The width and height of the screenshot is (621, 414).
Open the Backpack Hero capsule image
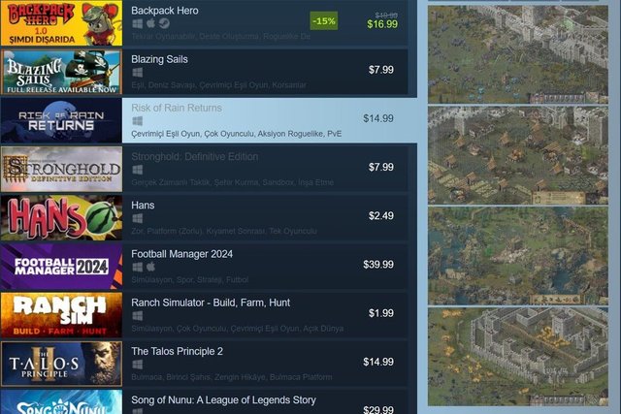tap(61, 23)
